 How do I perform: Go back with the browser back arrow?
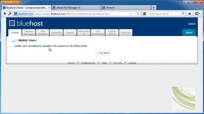[5, 14]
